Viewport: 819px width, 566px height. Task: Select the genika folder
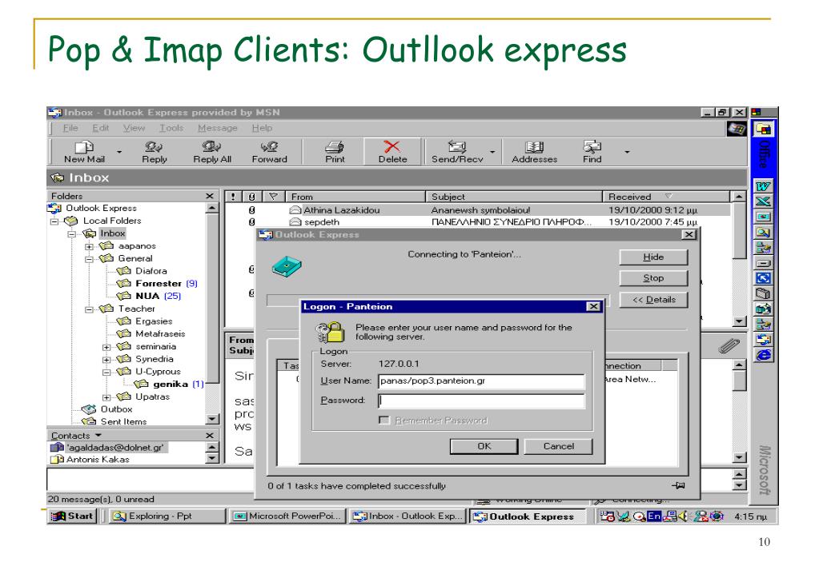[x=169, y=385]
